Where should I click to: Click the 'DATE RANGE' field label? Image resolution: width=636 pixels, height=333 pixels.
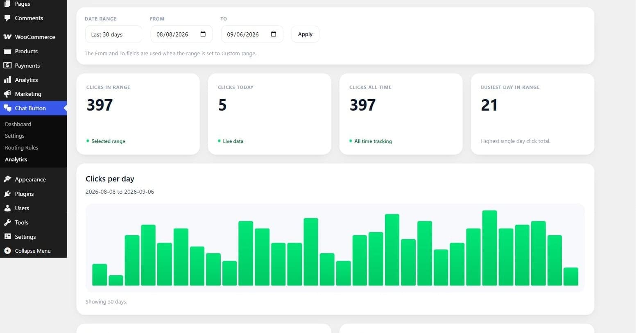coord(101,19)
